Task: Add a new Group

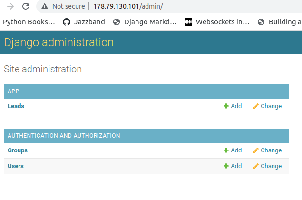Action: [233, 150]
